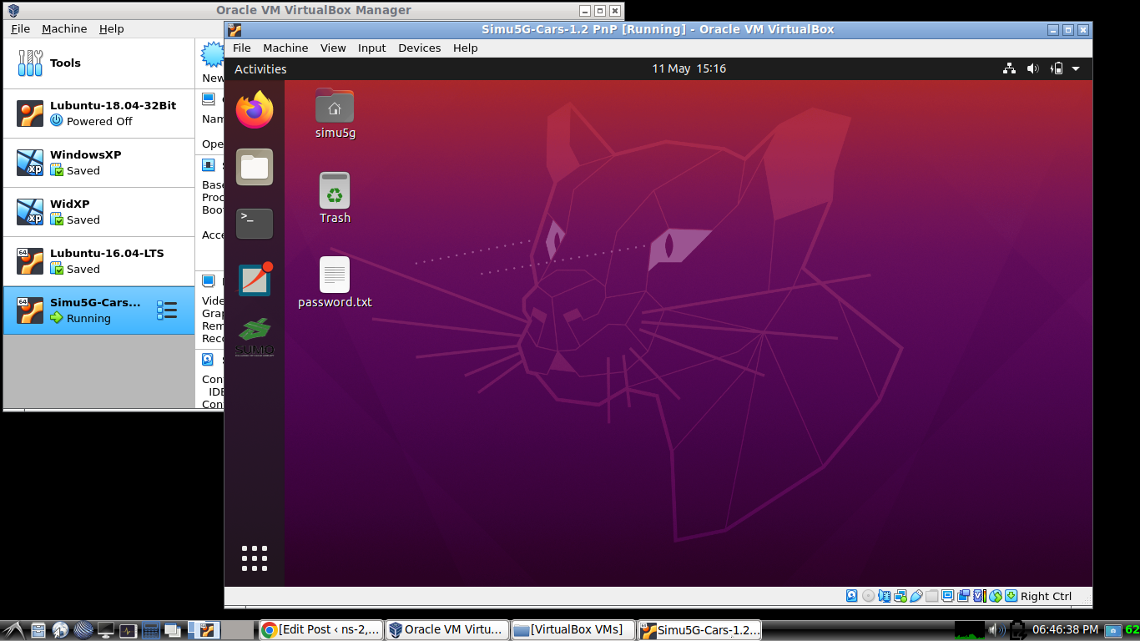Click the display indicator in VM status bar
This screenshot has height=641, width=1140.
[x=947, y=596]
